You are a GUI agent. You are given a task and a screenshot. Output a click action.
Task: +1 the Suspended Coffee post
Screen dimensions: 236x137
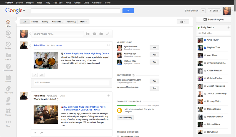pyautogui.click(x=35, y=133)
